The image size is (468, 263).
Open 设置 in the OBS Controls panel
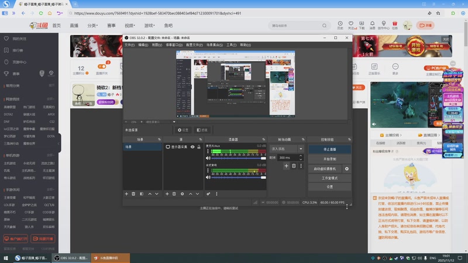[329, 186]
